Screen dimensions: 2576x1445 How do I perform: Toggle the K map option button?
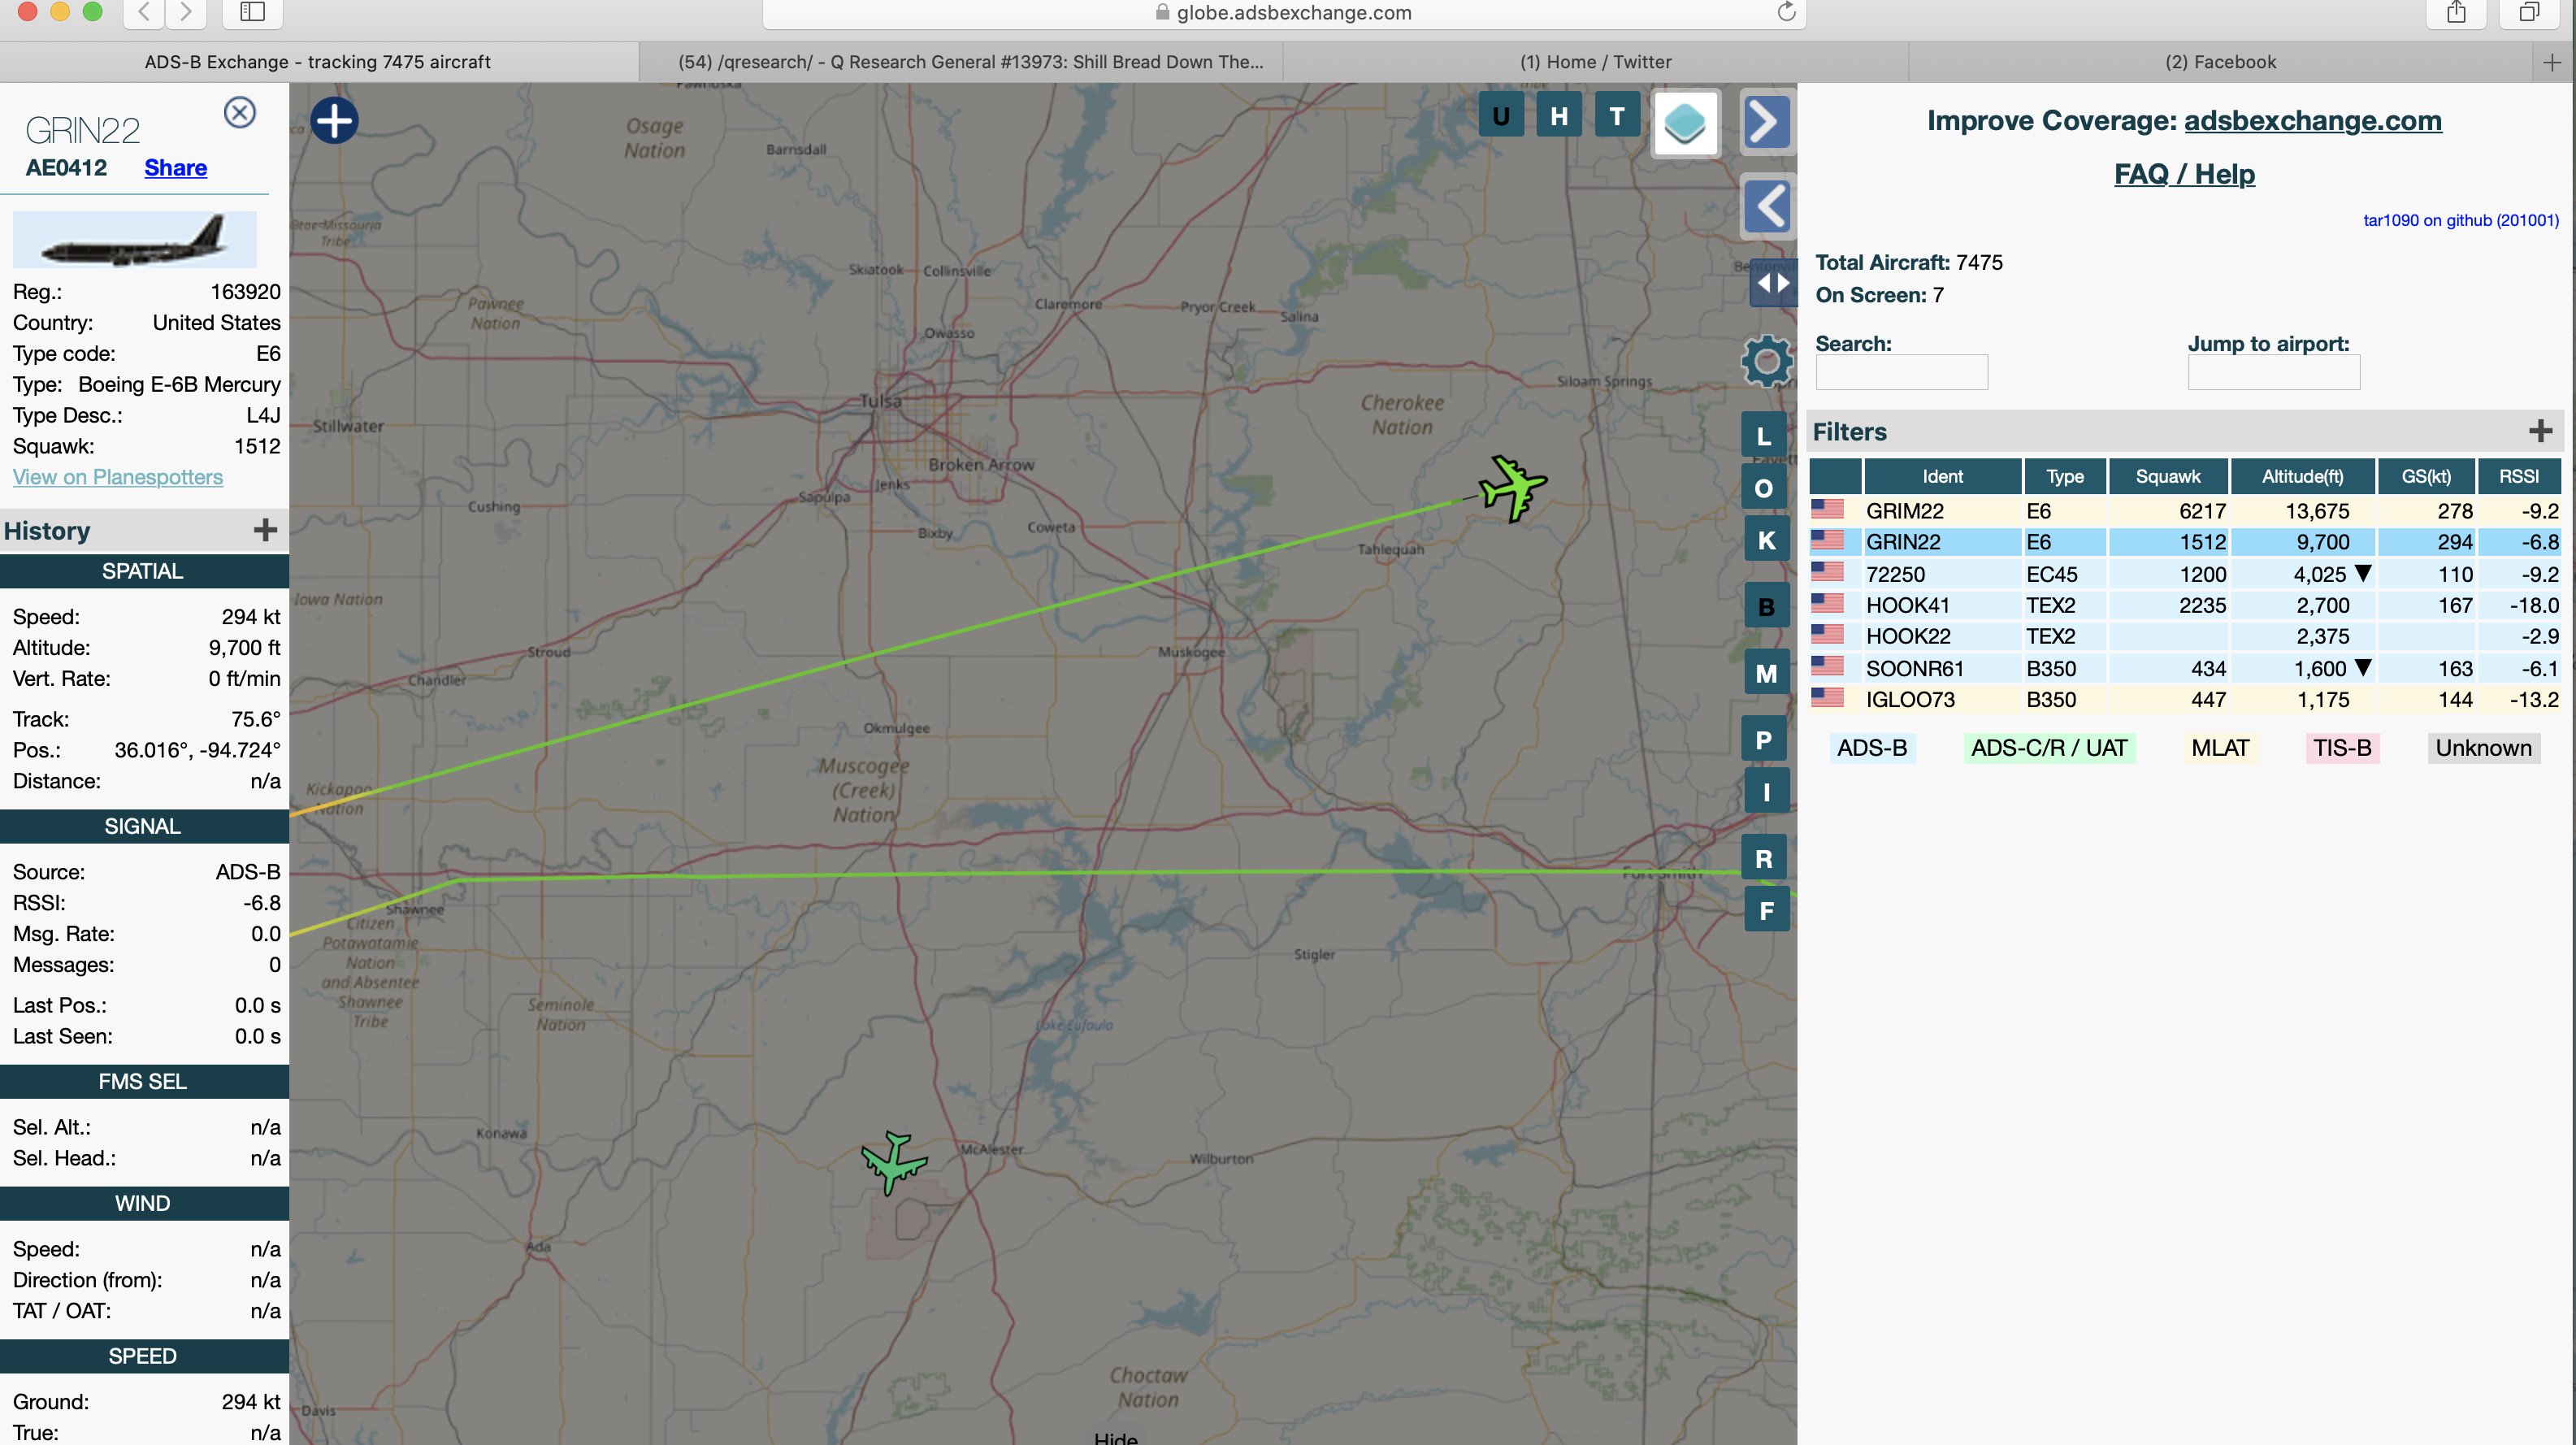coord(1766,540)
